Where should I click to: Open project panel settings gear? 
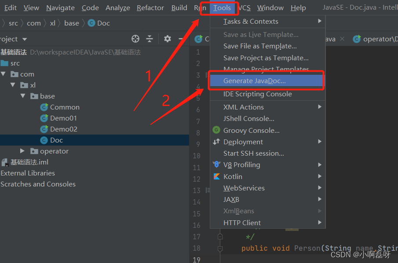pos(167,39)
